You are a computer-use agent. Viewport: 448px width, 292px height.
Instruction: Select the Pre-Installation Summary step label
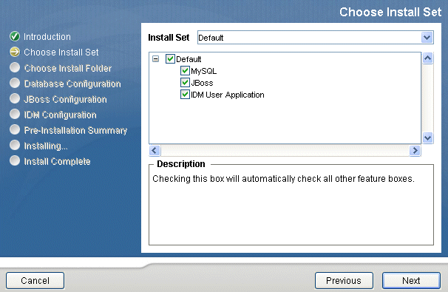75,130
